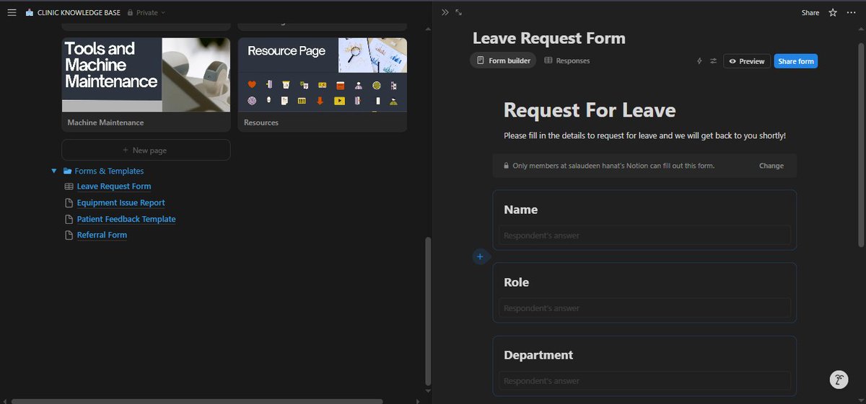Close the side peek with double-chevron icon
The height and width of the screenshot is (404, 866).
445,12
